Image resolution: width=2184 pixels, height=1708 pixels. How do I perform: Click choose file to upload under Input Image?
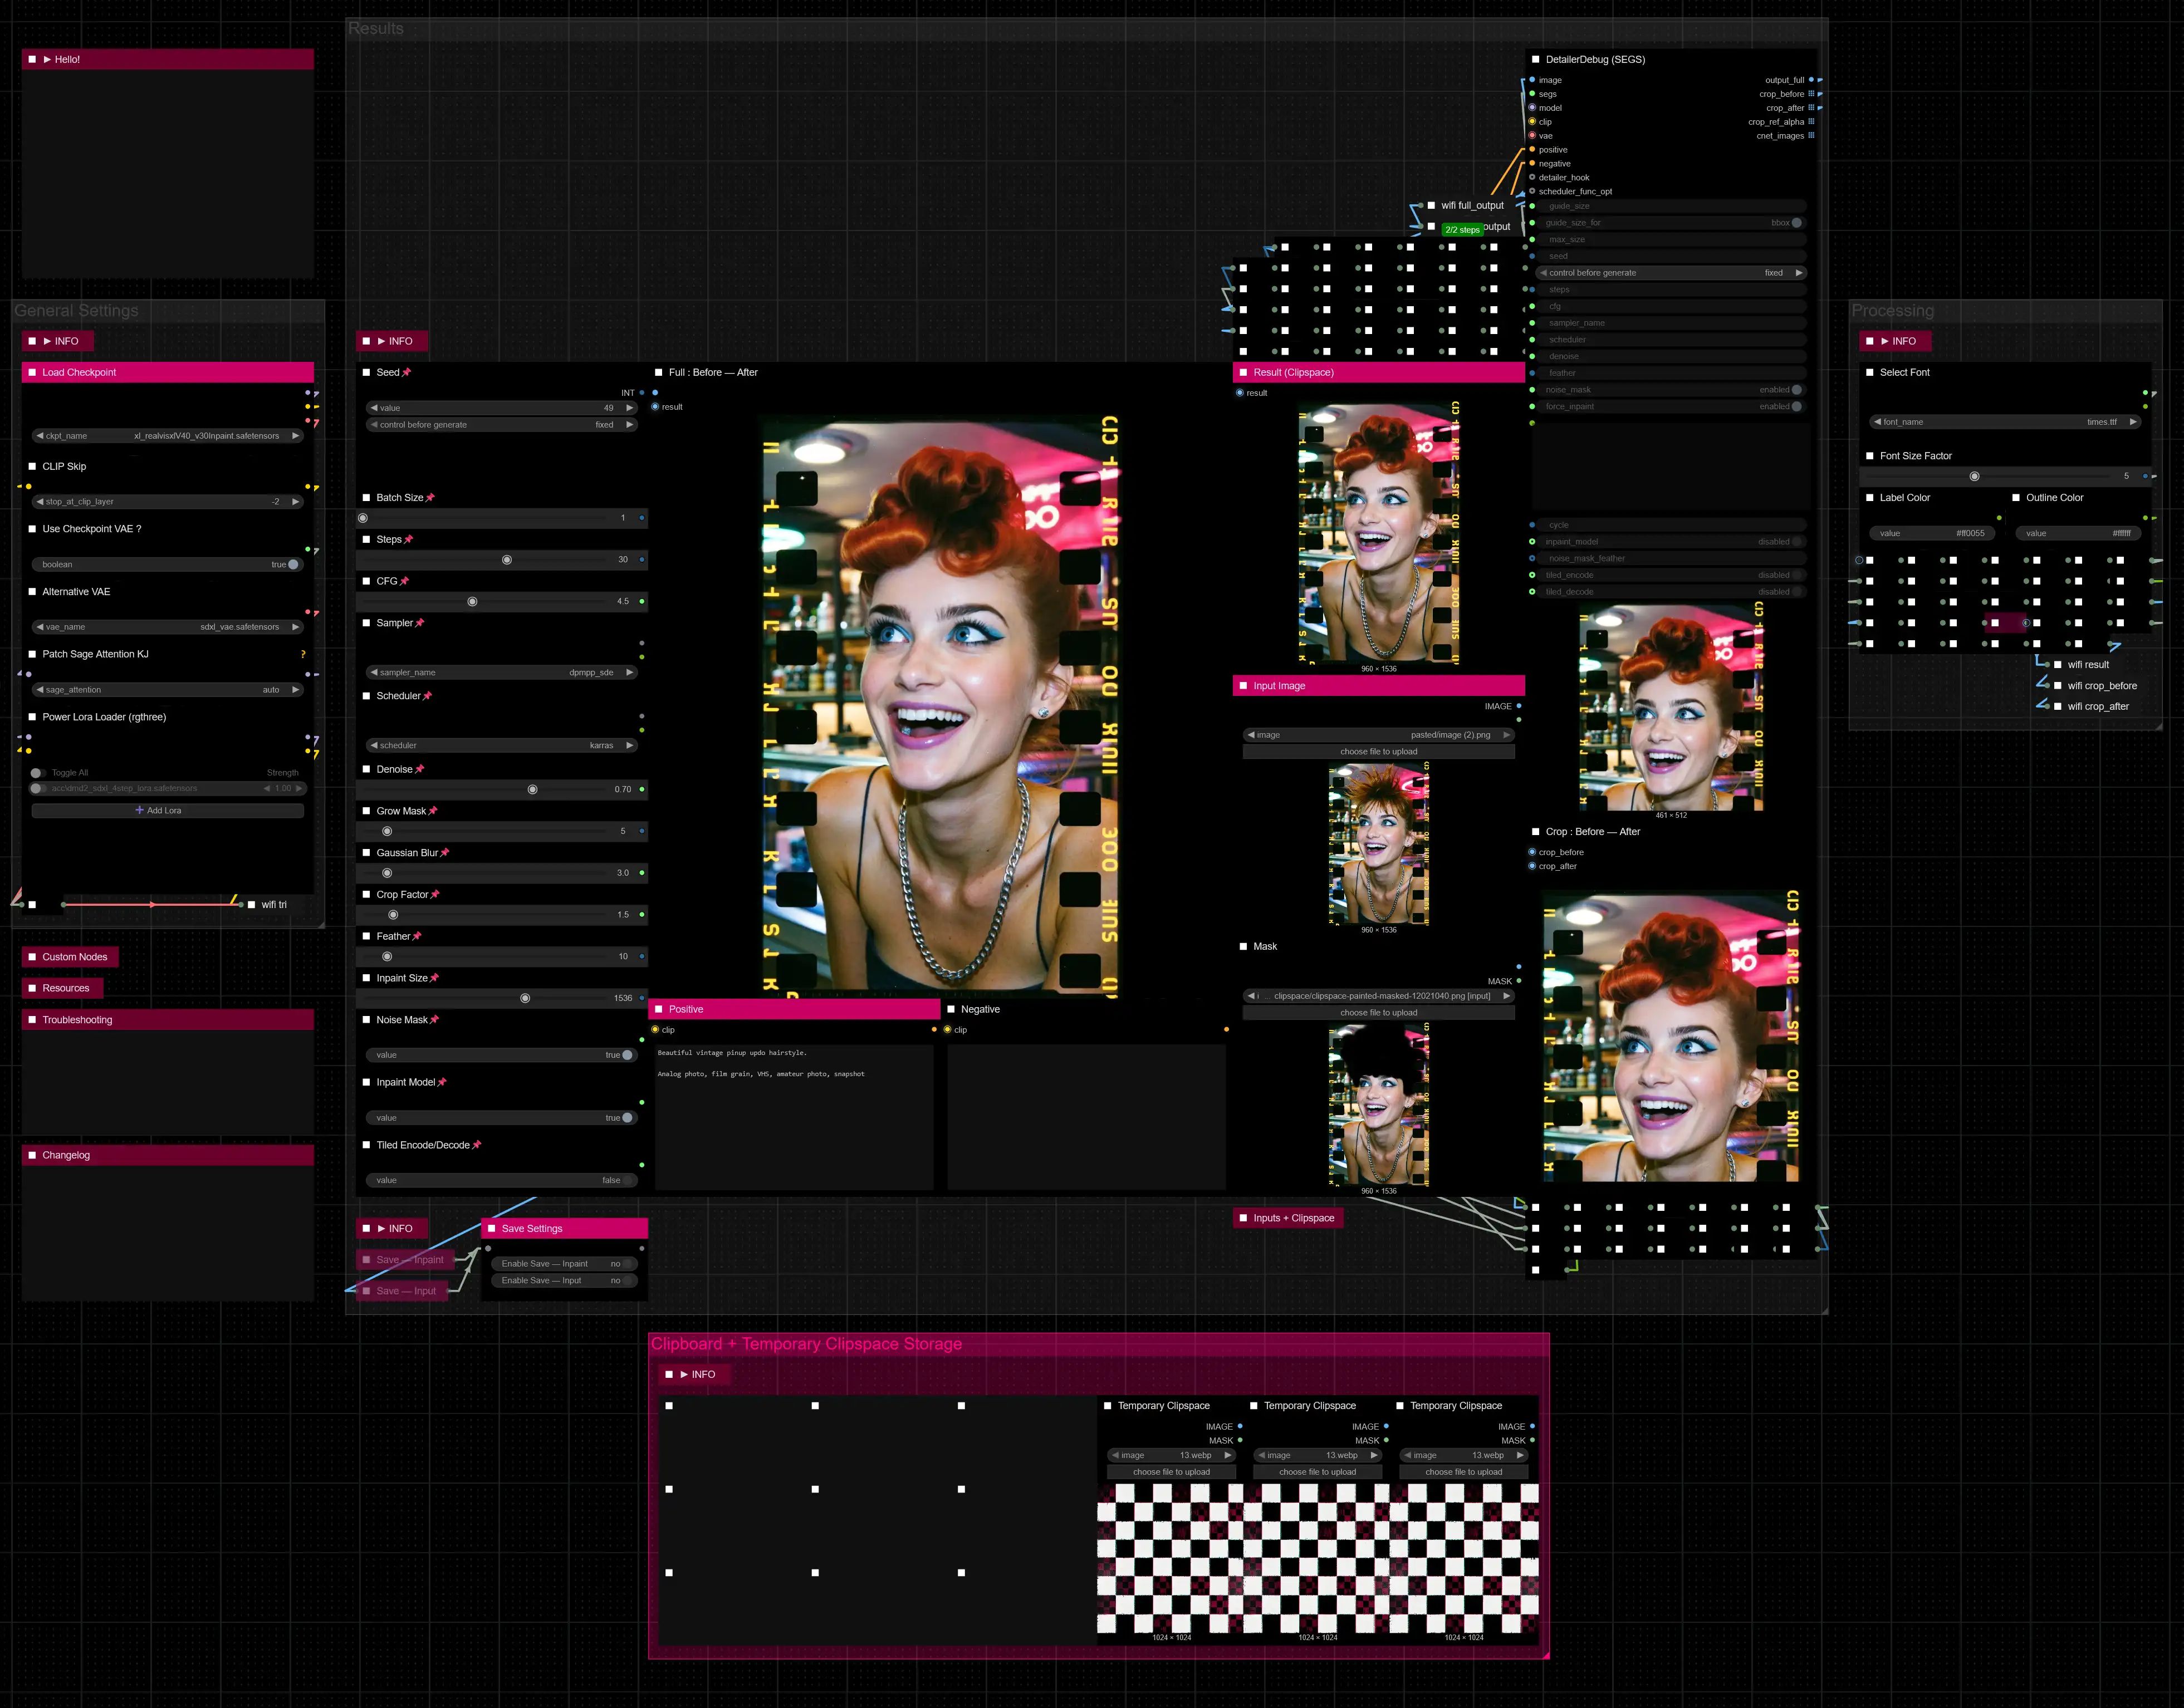(1378, 752)
